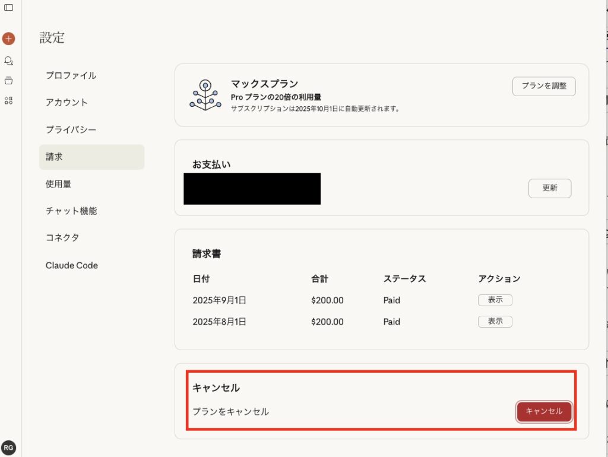Viewport: 608px width, 457px height.
Task: Open the artifacts grid icon in the left rail
Action: (8, 100)
